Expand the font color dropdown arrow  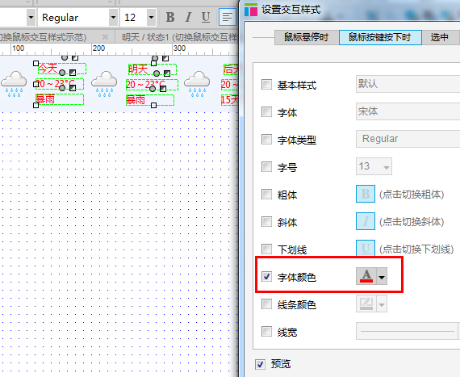click(x=382, y=276)
